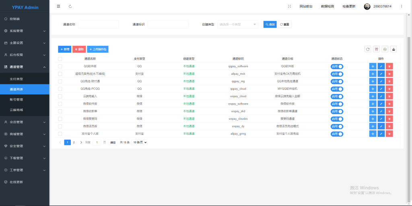Click the 上传插件包 upload button
Image resolution: width=412 pixels, height=206 pixels.
pos(98,49)
